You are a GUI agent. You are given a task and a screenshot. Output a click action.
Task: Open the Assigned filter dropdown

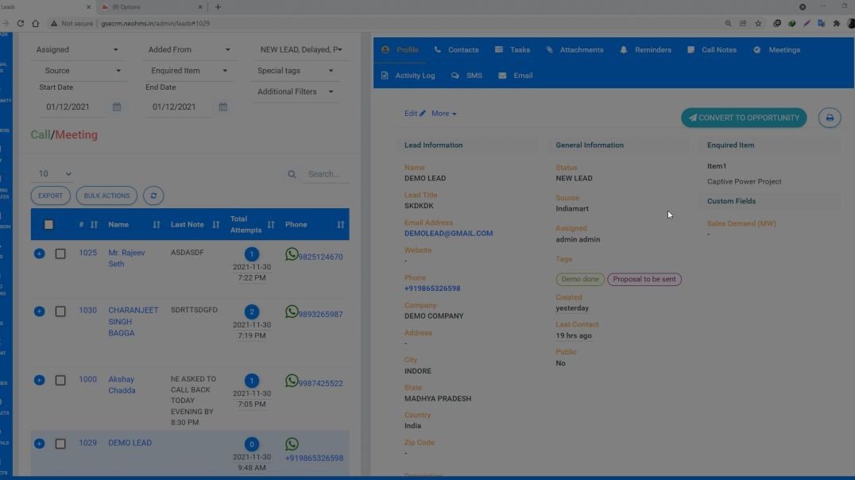coord(79,48)
